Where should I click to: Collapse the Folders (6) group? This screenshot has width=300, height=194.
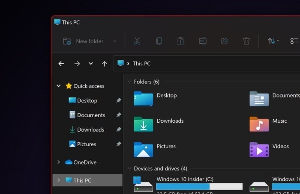(129, 82)
